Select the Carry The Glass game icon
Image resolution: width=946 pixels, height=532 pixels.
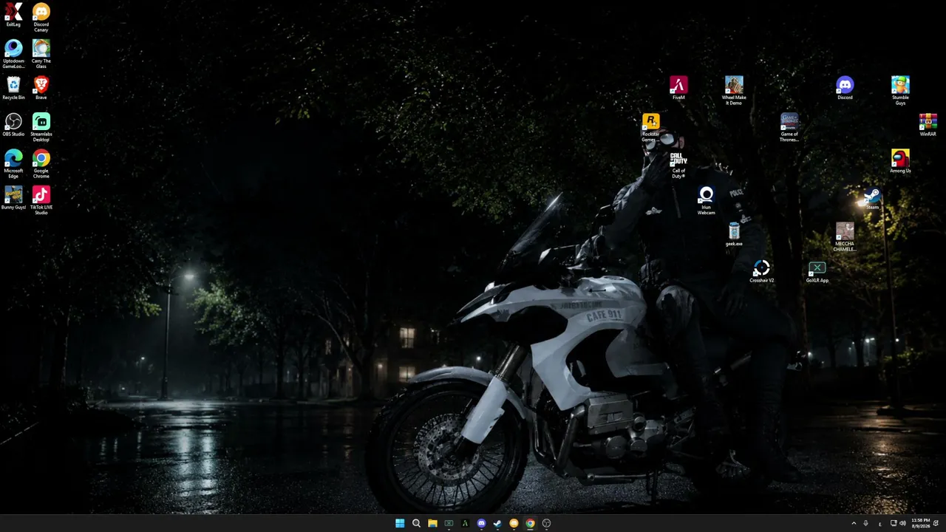pos(41,54)
